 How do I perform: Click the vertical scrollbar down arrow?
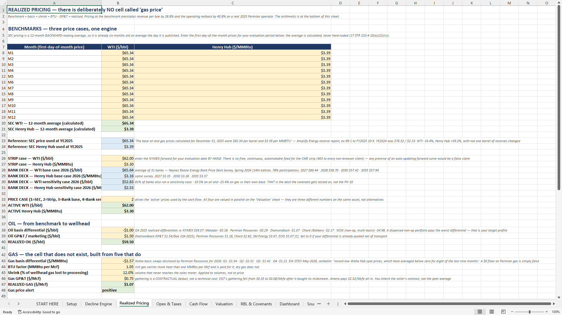pyautogui.click(x=559, y=297)
